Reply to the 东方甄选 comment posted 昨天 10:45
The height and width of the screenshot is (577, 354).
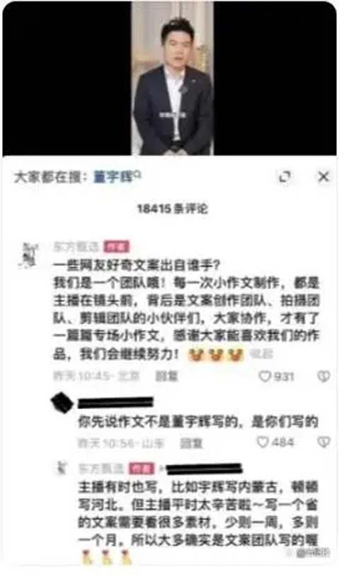(166, 376)
